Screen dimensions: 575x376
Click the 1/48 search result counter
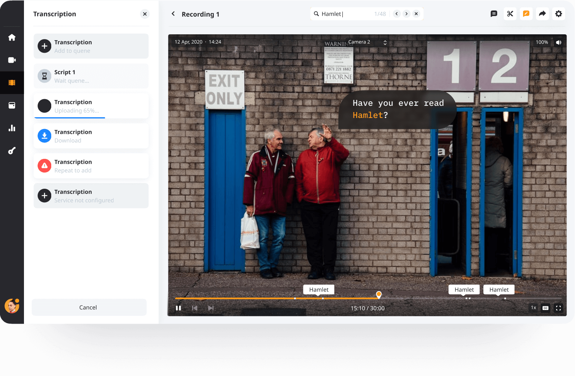380,14
